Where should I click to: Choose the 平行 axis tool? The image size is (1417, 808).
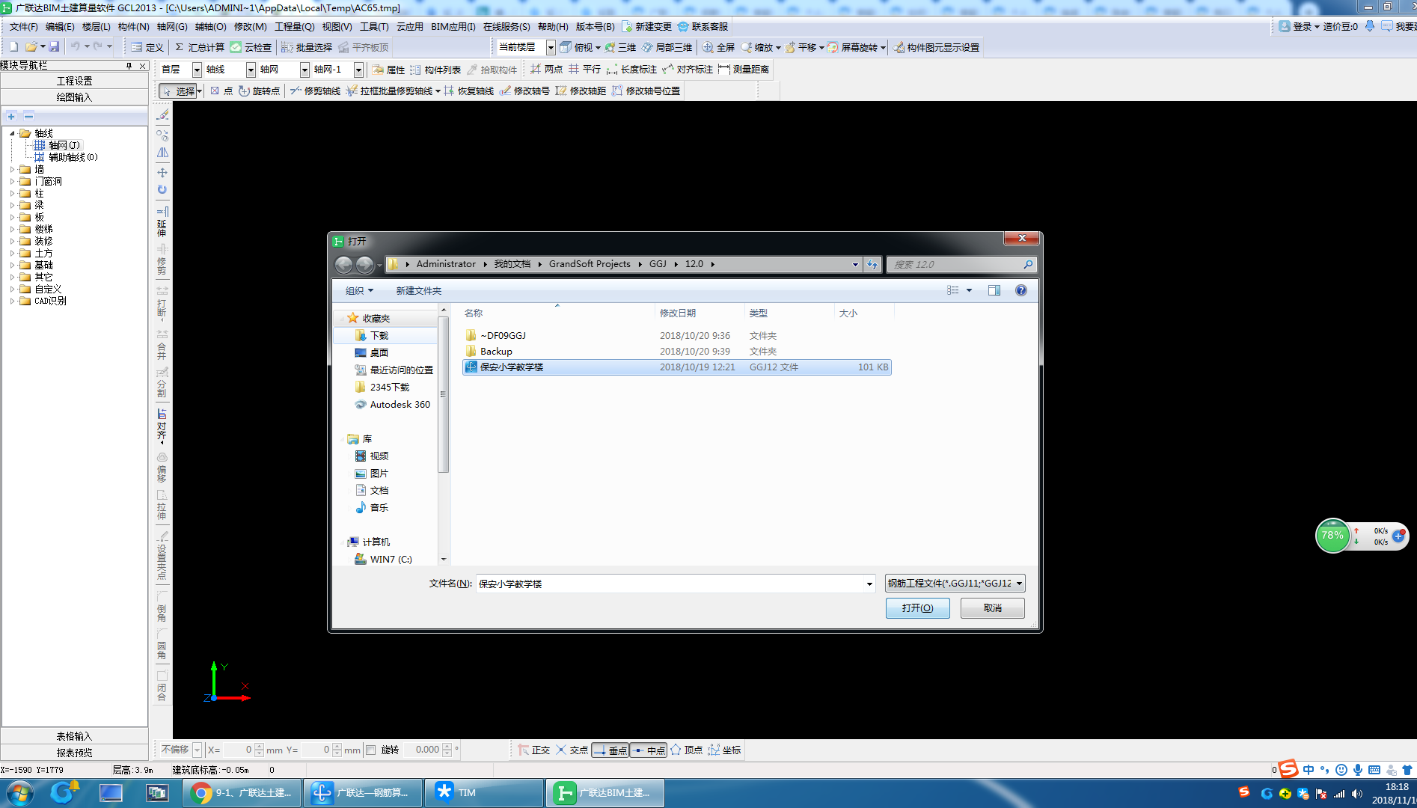584,69
